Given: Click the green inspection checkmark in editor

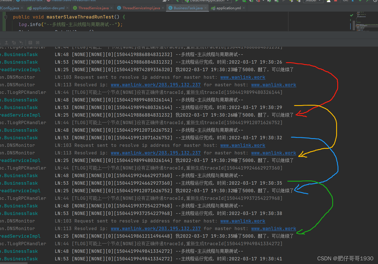Looking at the screenshot, I should coord(351,15).
